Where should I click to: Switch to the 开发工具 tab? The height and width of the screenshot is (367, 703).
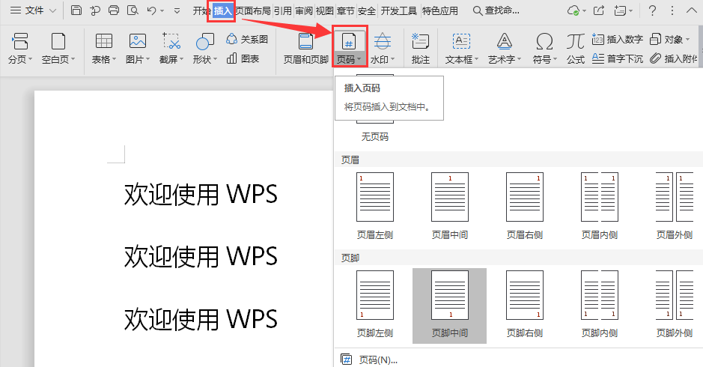(x=398, y=10)
